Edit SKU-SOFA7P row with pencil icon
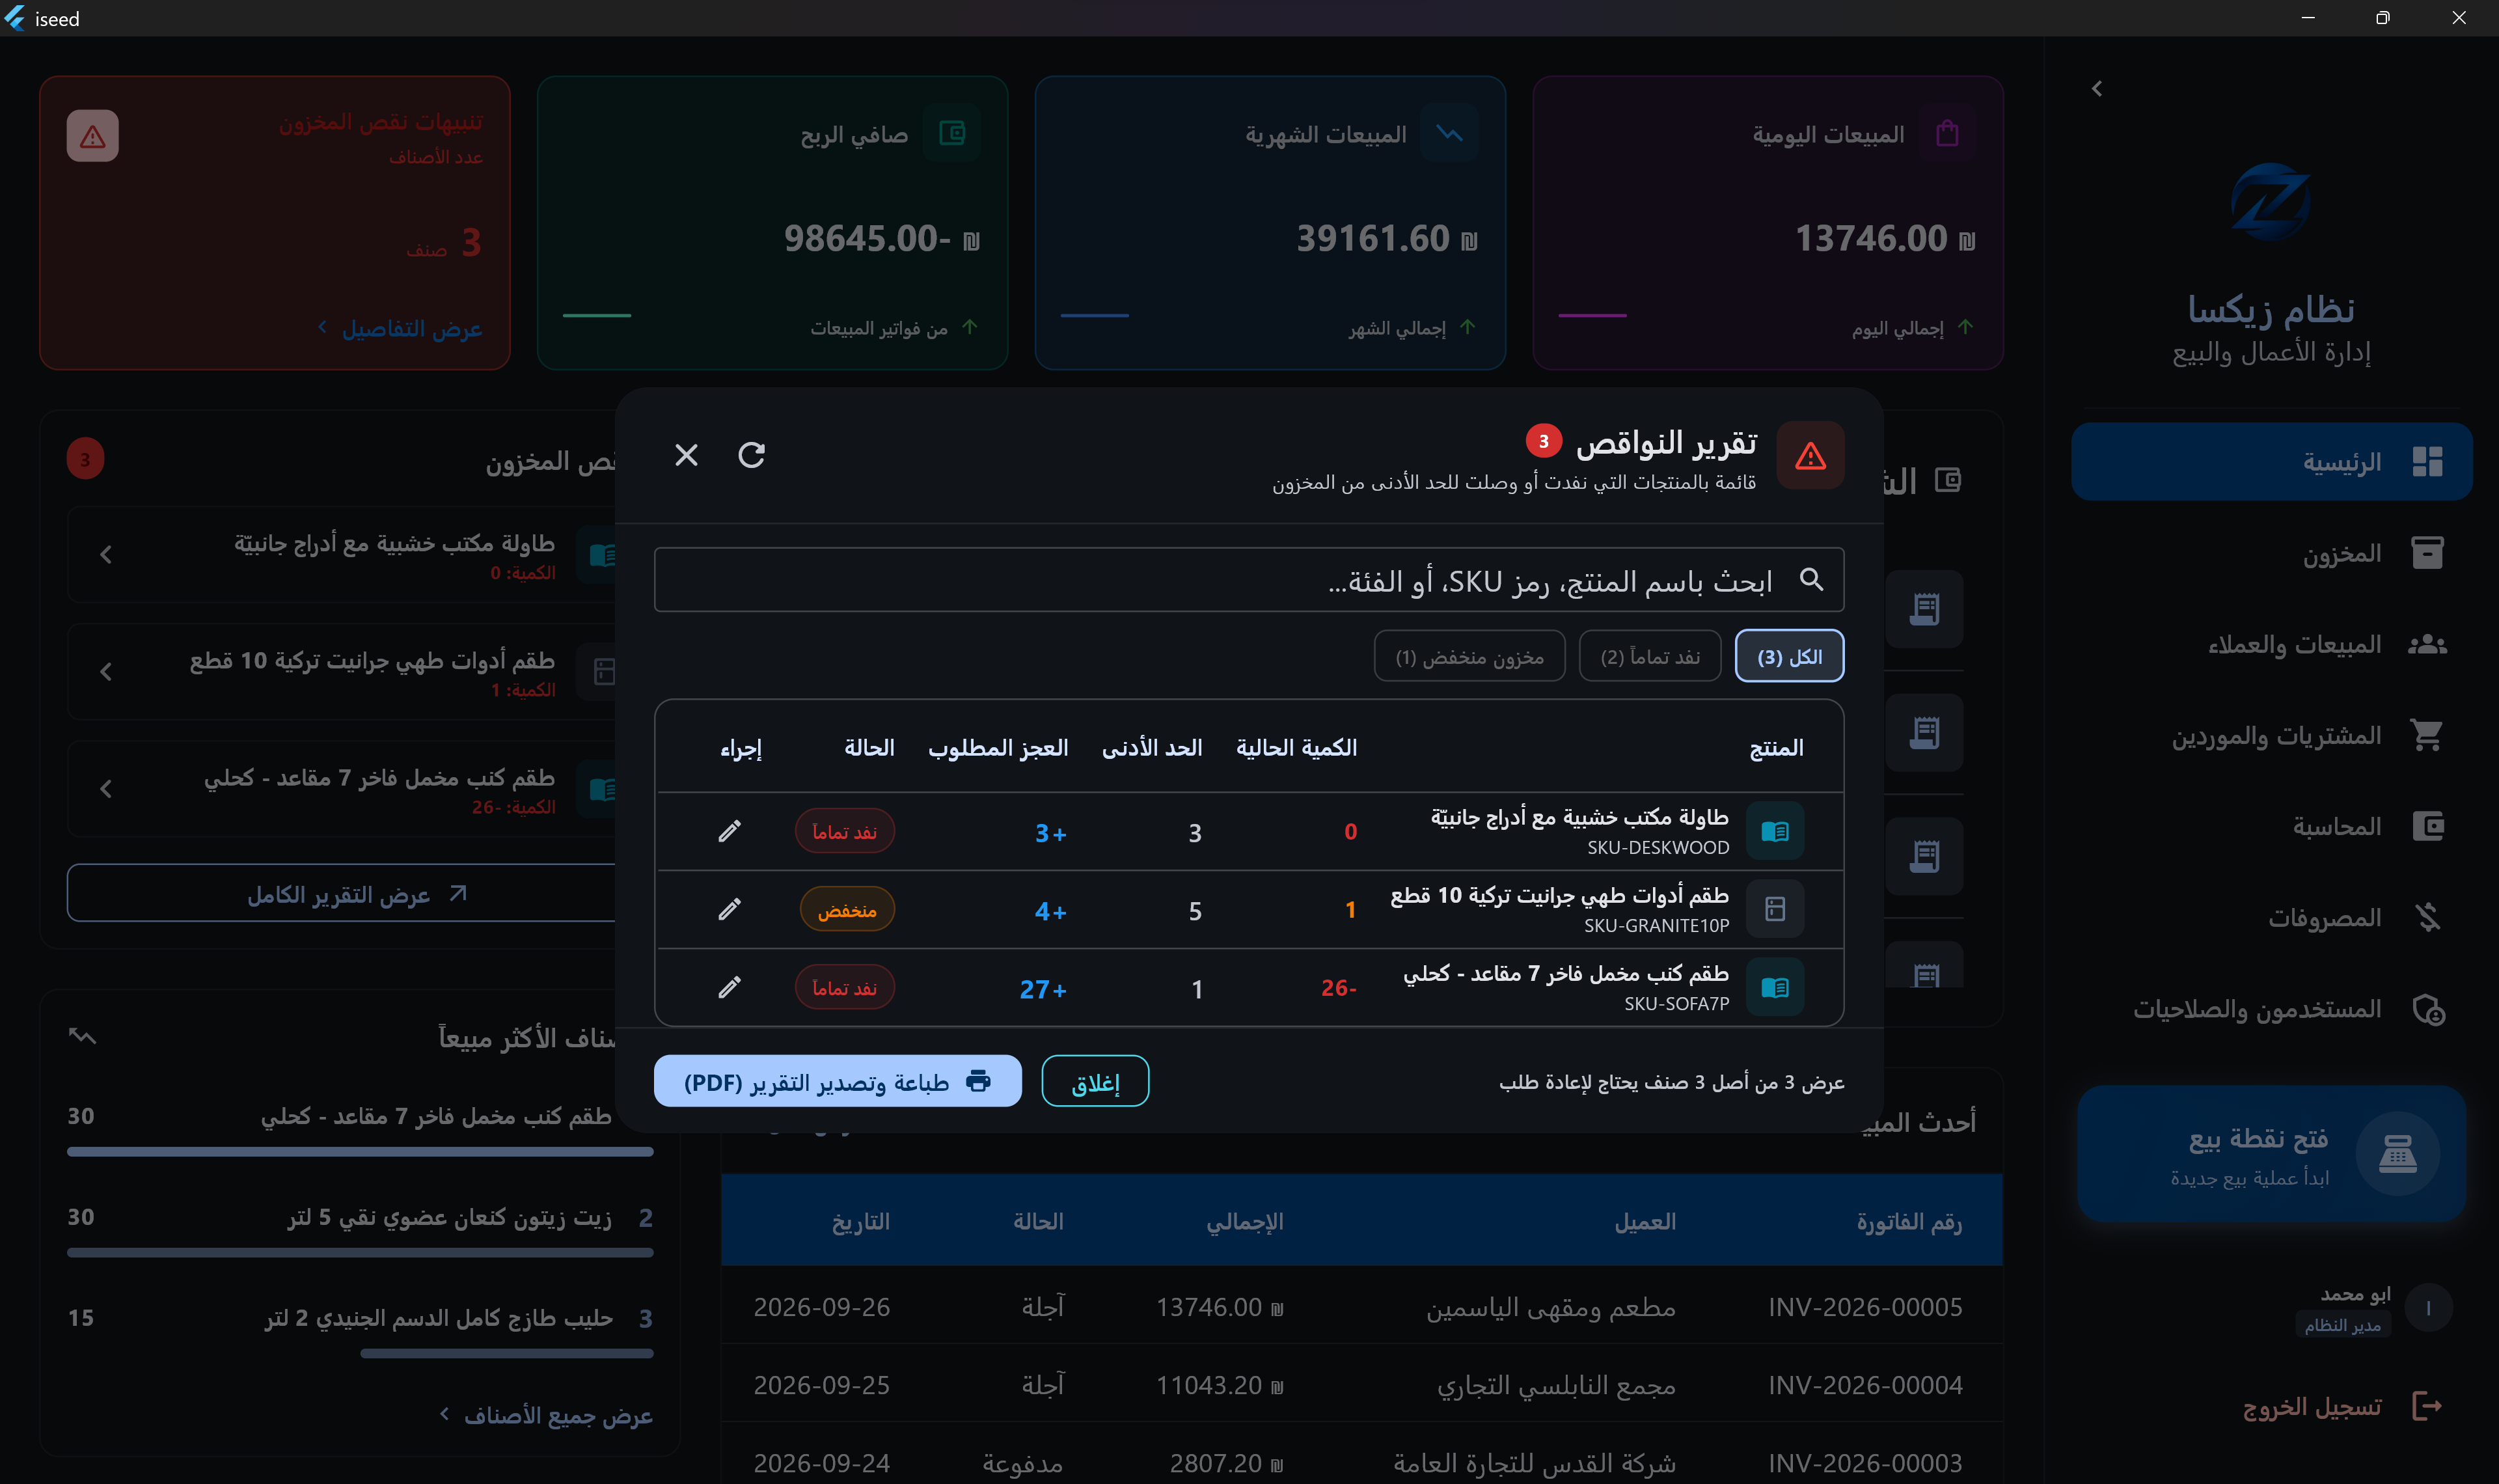 pyautogui.click(x=730, y=987)
